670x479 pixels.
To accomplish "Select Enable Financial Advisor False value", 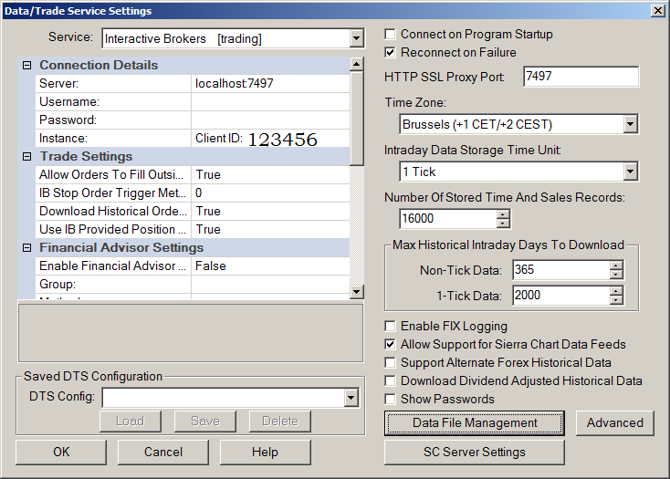I will pos(270,266).
